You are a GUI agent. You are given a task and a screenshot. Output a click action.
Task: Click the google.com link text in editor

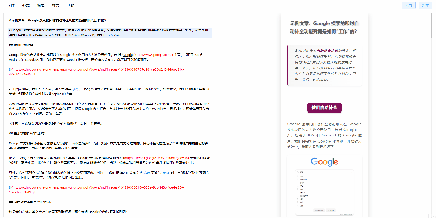tap(153, 55)
